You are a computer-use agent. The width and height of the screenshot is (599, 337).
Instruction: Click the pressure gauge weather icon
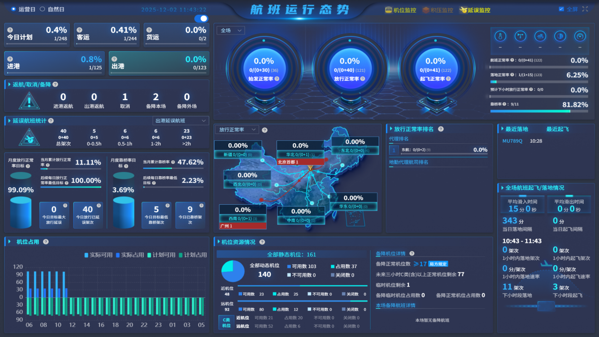580,36
